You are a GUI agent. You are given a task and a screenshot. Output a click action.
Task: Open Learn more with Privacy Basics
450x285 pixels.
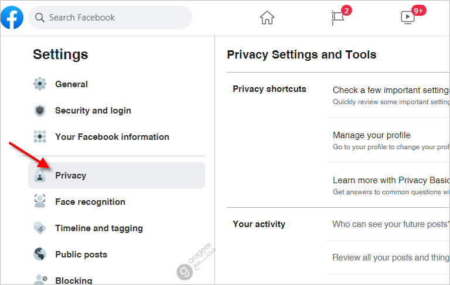coord(391,180)
